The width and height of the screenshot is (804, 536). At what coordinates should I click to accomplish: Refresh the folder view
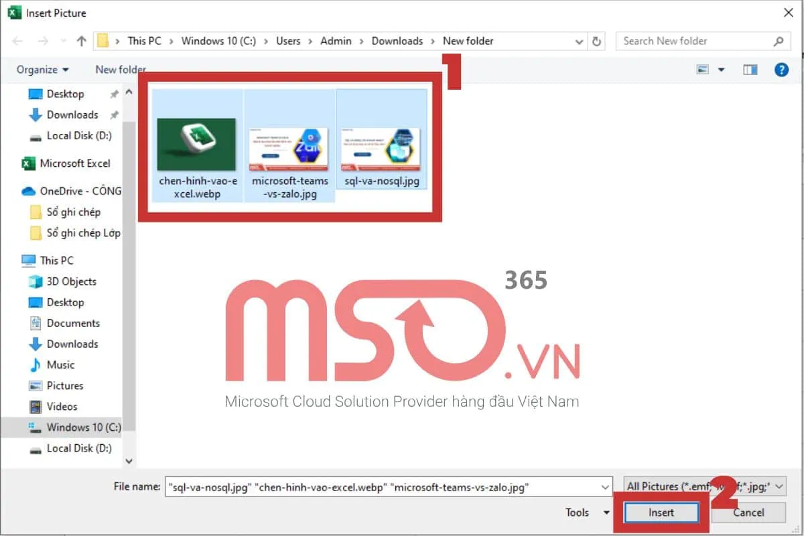pyautogui.click(x=596, y=41)
